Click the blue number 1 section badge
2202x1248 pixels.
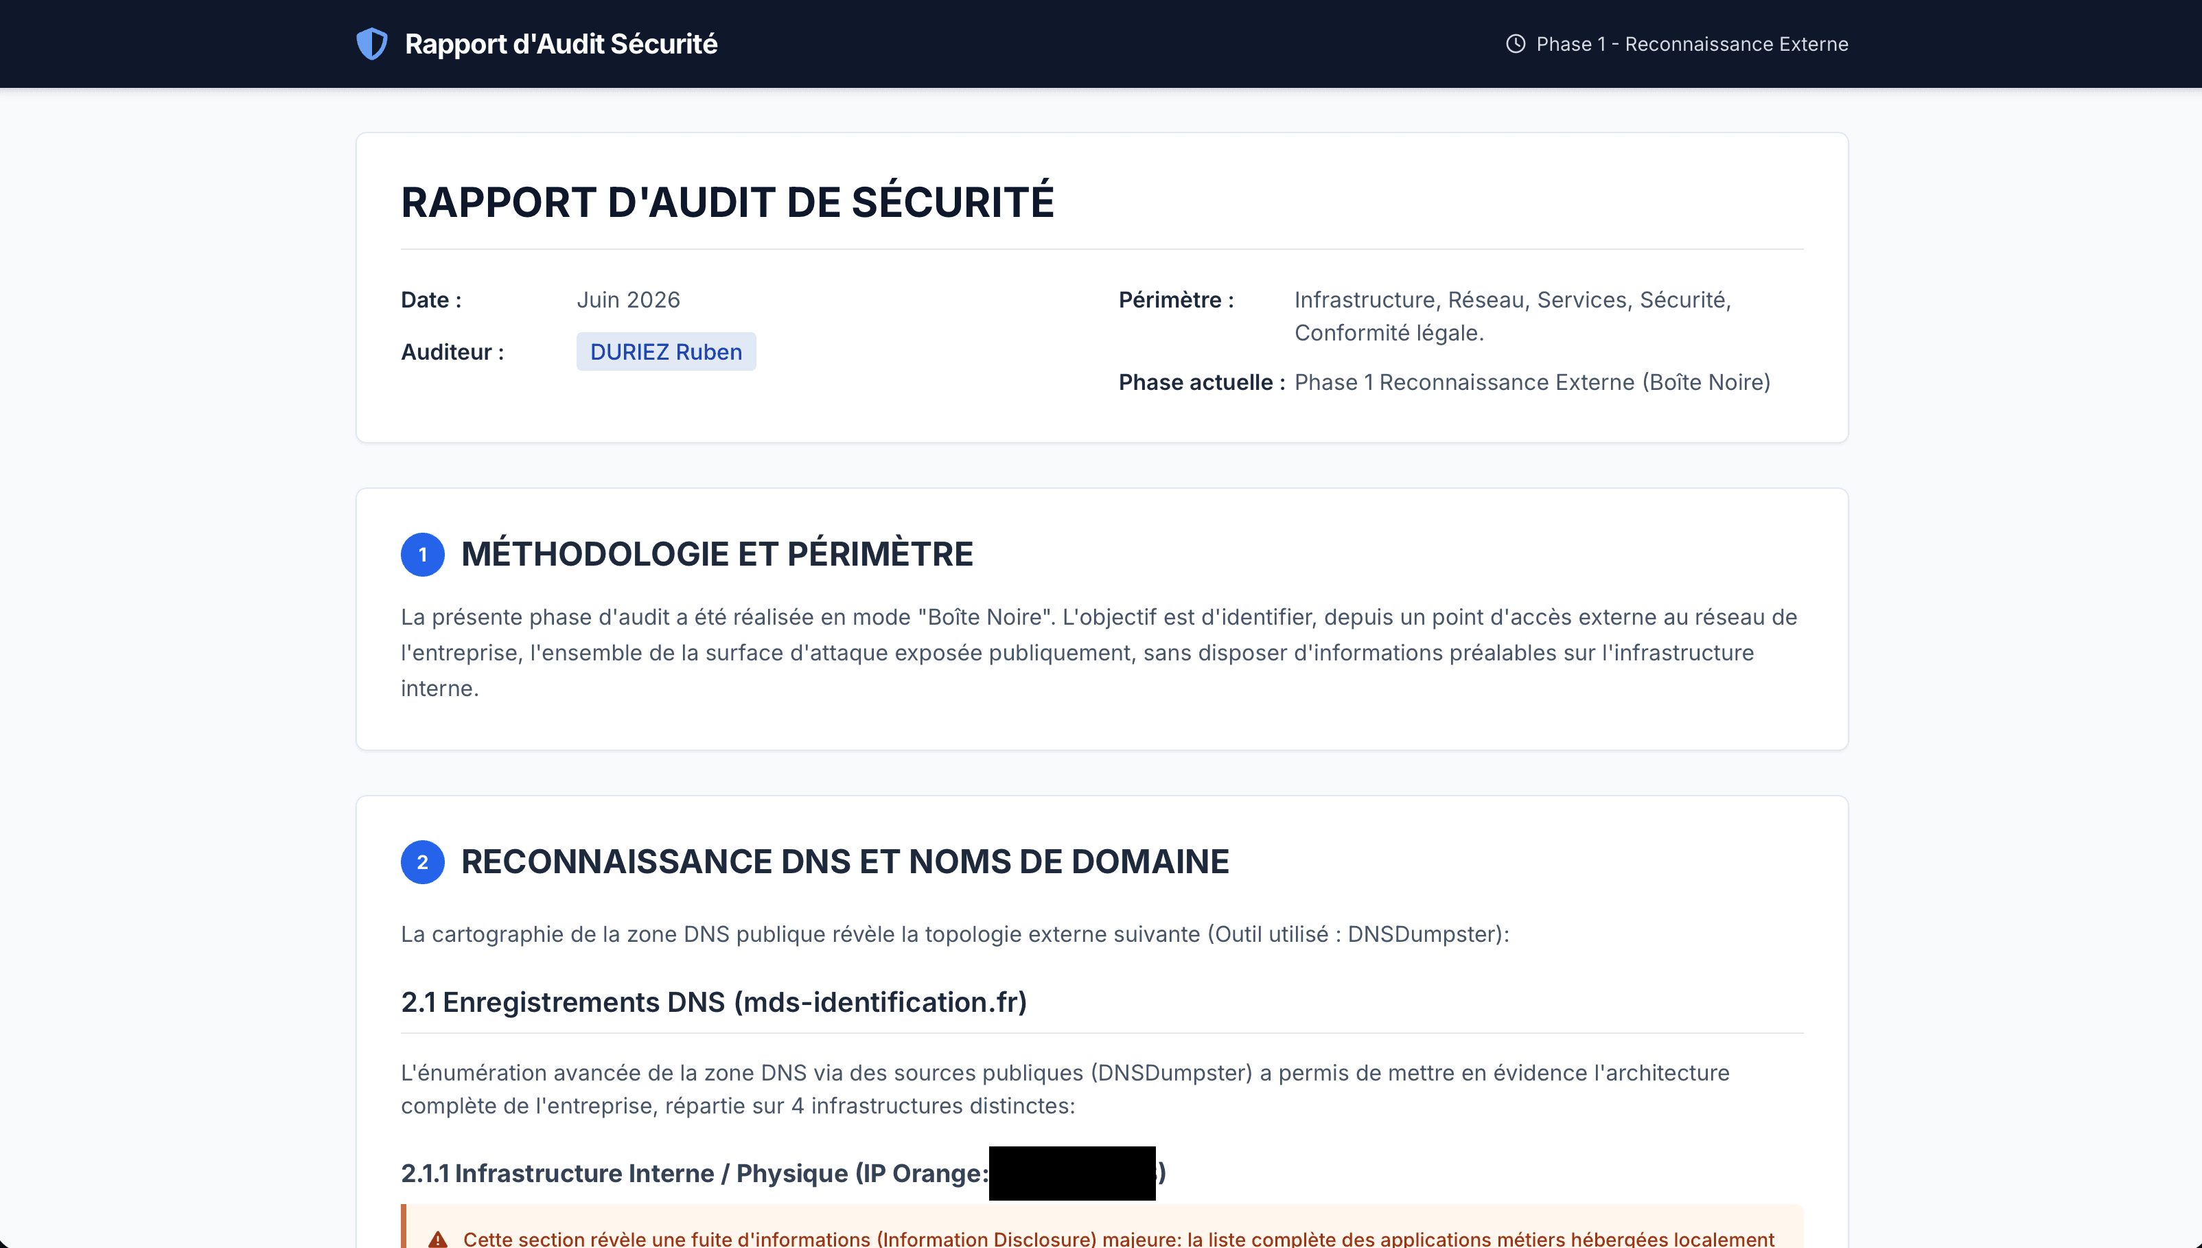click(422, 555)
